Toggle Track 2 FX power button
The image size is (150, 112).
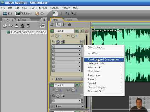[x=58, y=96]
